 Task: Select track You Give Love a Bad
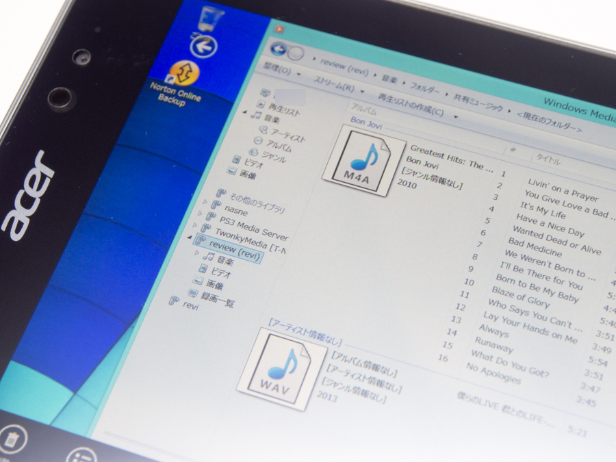pyautogui.click(x=569, y=204)
